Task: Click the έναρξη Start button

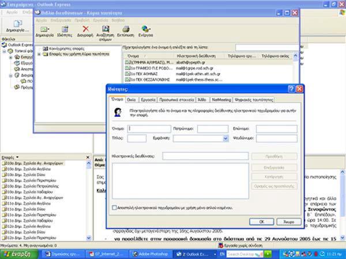Action: [x=20, y=254]
